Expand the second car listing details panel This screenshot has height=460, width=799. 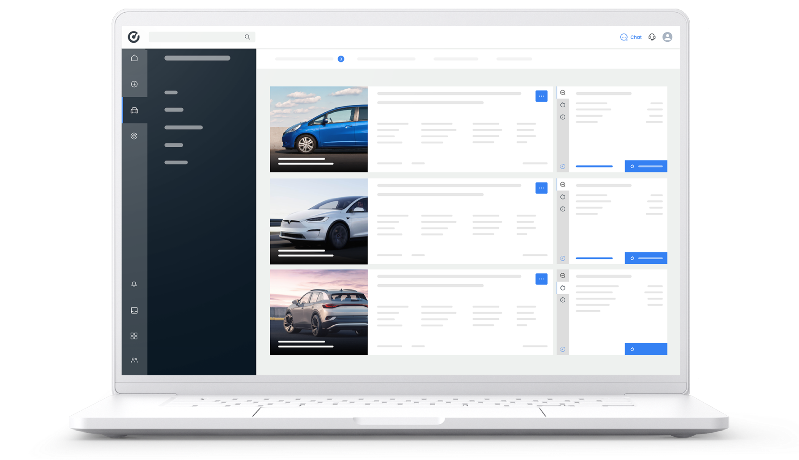pyautogui.click(x=542, y=188)
